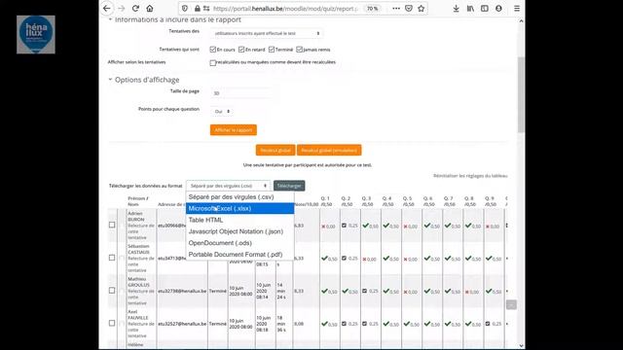623x350 pixels.
Task: Collapse 'Informations à inclure dans le rapport' section
Action: coord(110,19)
